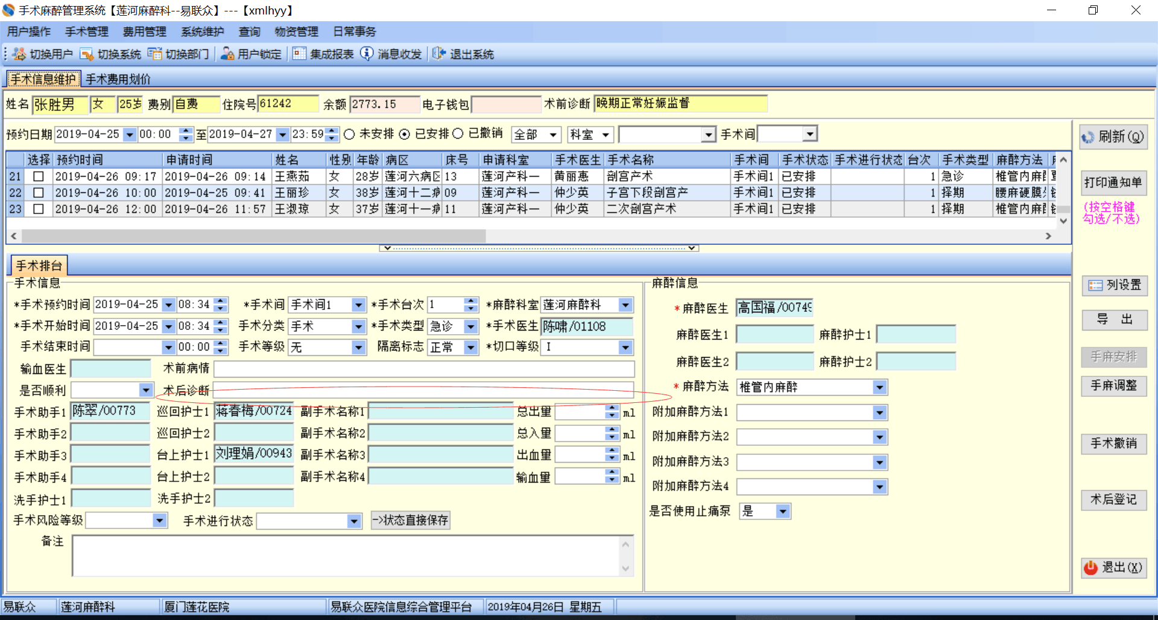Expand the 手术风险等级 dropdown

(159, 520)
